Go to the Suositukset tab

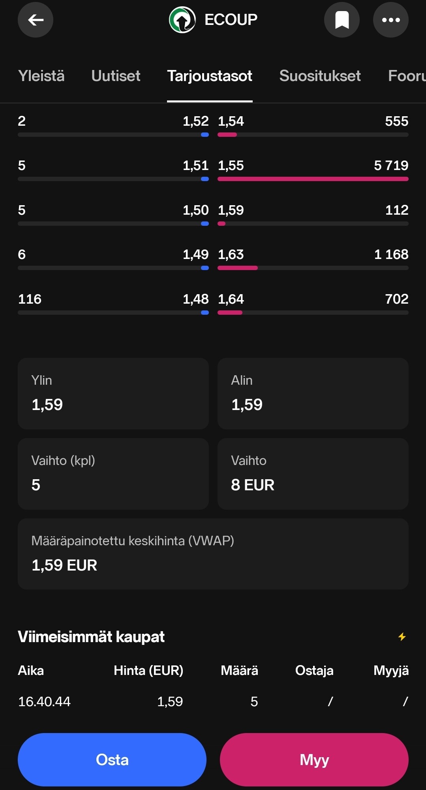pos(320,76)
